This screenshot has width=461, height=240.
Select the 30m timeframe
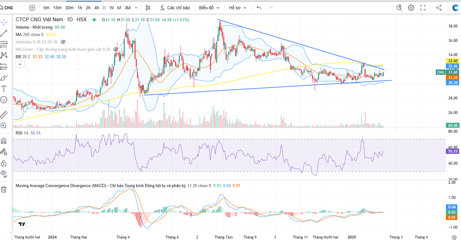pyautogui.click(x=69, y=8)
